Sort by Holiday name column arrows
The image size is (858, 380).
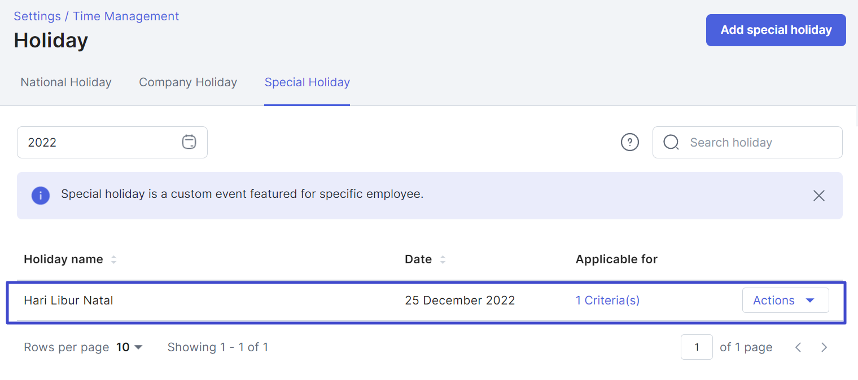[113, 259]
